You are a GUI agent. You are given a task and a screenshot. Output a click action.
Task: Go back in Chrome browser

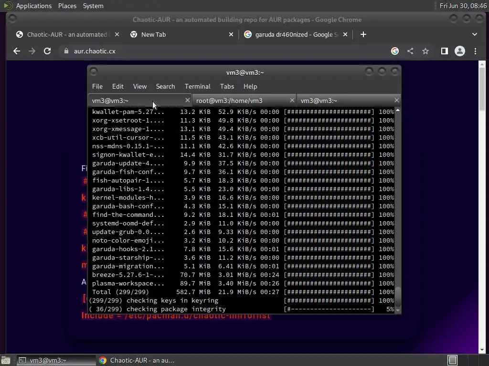tap(17, 51)
